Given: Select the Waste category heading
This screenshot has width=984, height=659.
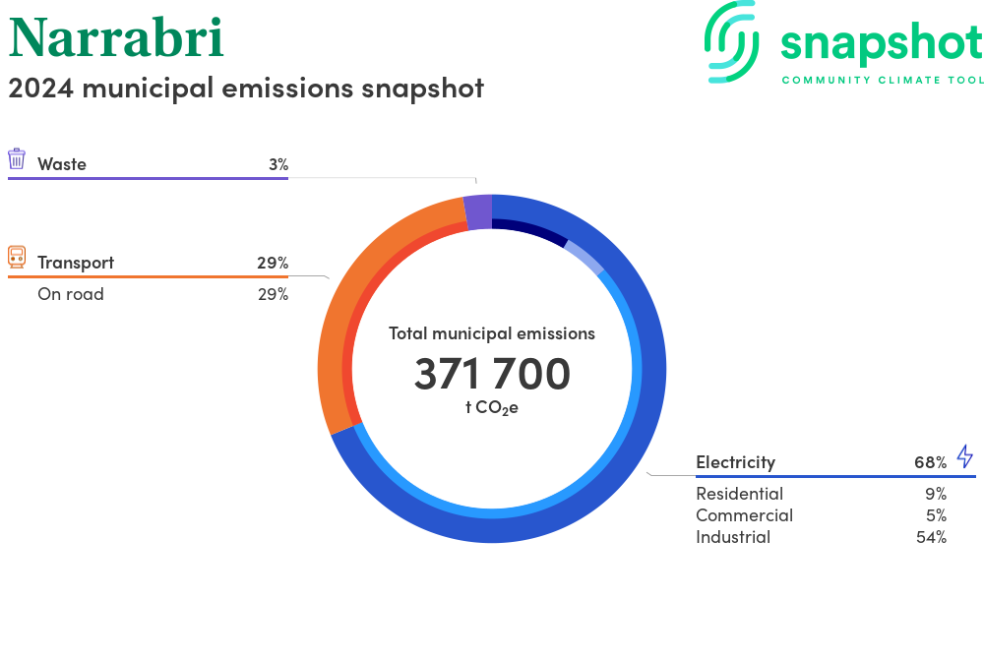Looking at the screenshot, I should 62,164.
